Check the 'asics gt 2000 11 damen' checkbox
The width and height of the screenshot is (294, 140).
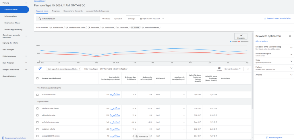pos(38,136)
